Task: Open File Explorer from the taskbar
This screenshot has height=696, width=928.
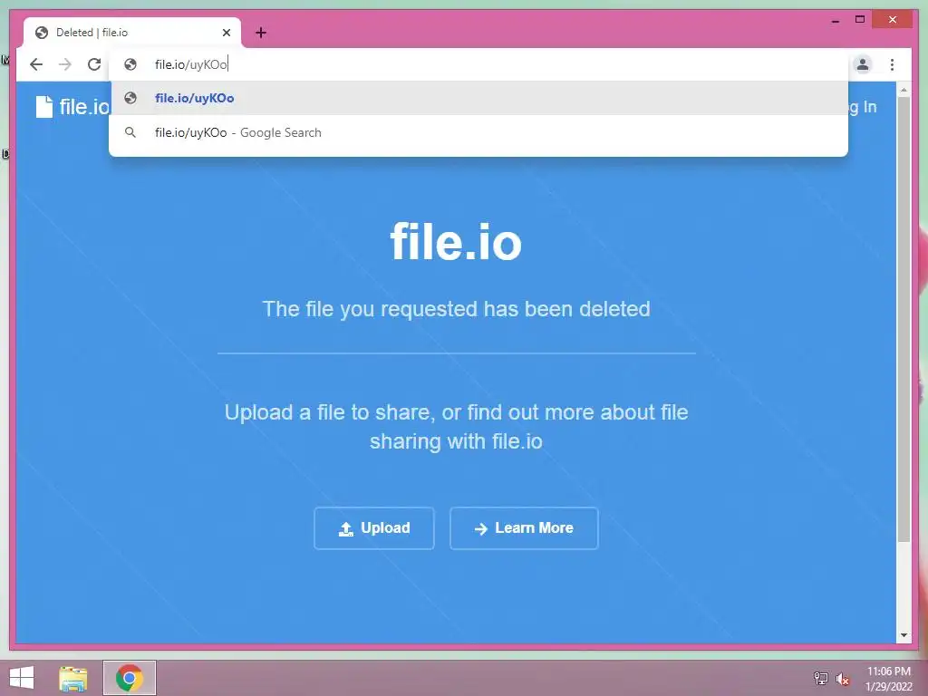Action: 72,678
